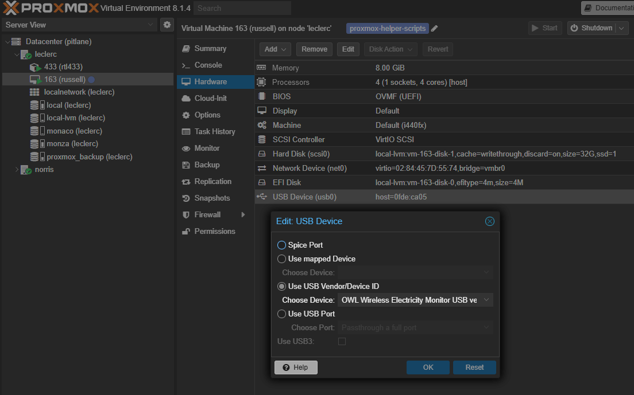Click the Documentation button

tap(608, 8)
